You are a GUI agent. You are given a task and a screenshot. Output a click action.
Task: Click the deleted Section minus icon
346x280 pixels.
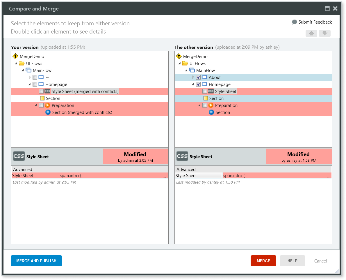(47, 112)
